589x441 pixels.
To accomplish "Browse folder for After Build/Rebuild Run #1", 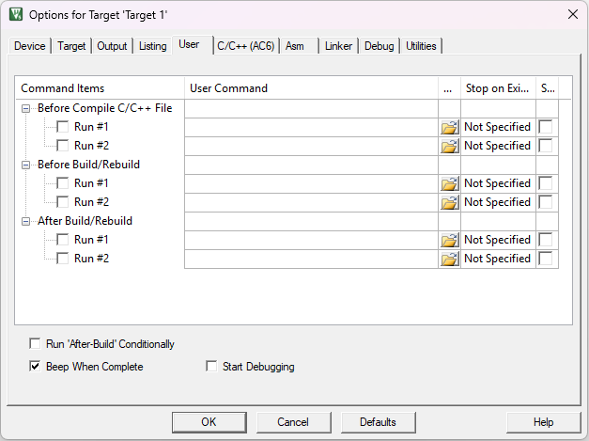I will pyautogui.click(x=449, y=240).
